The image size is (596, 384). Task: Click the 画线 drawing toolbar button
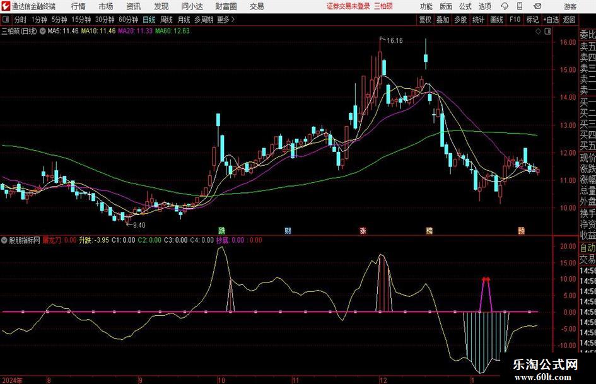[x=497, y=20]
